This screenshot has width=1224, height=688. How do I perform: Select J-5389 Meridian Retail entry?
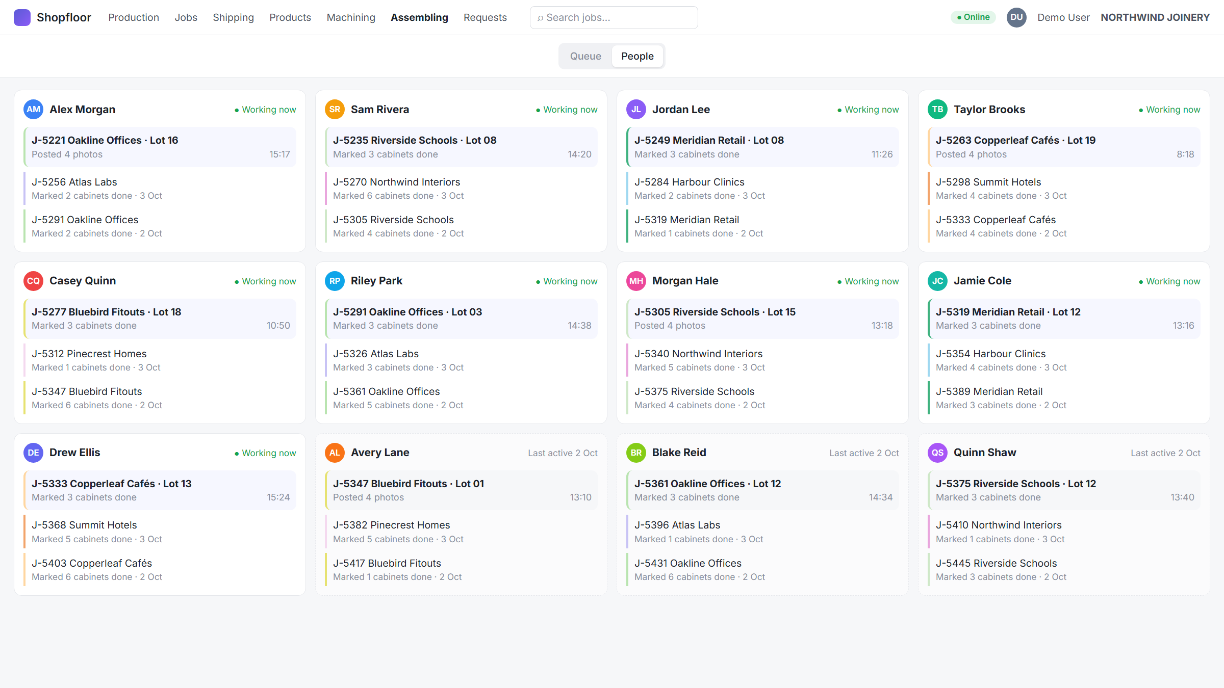[x=1064, y=398]
